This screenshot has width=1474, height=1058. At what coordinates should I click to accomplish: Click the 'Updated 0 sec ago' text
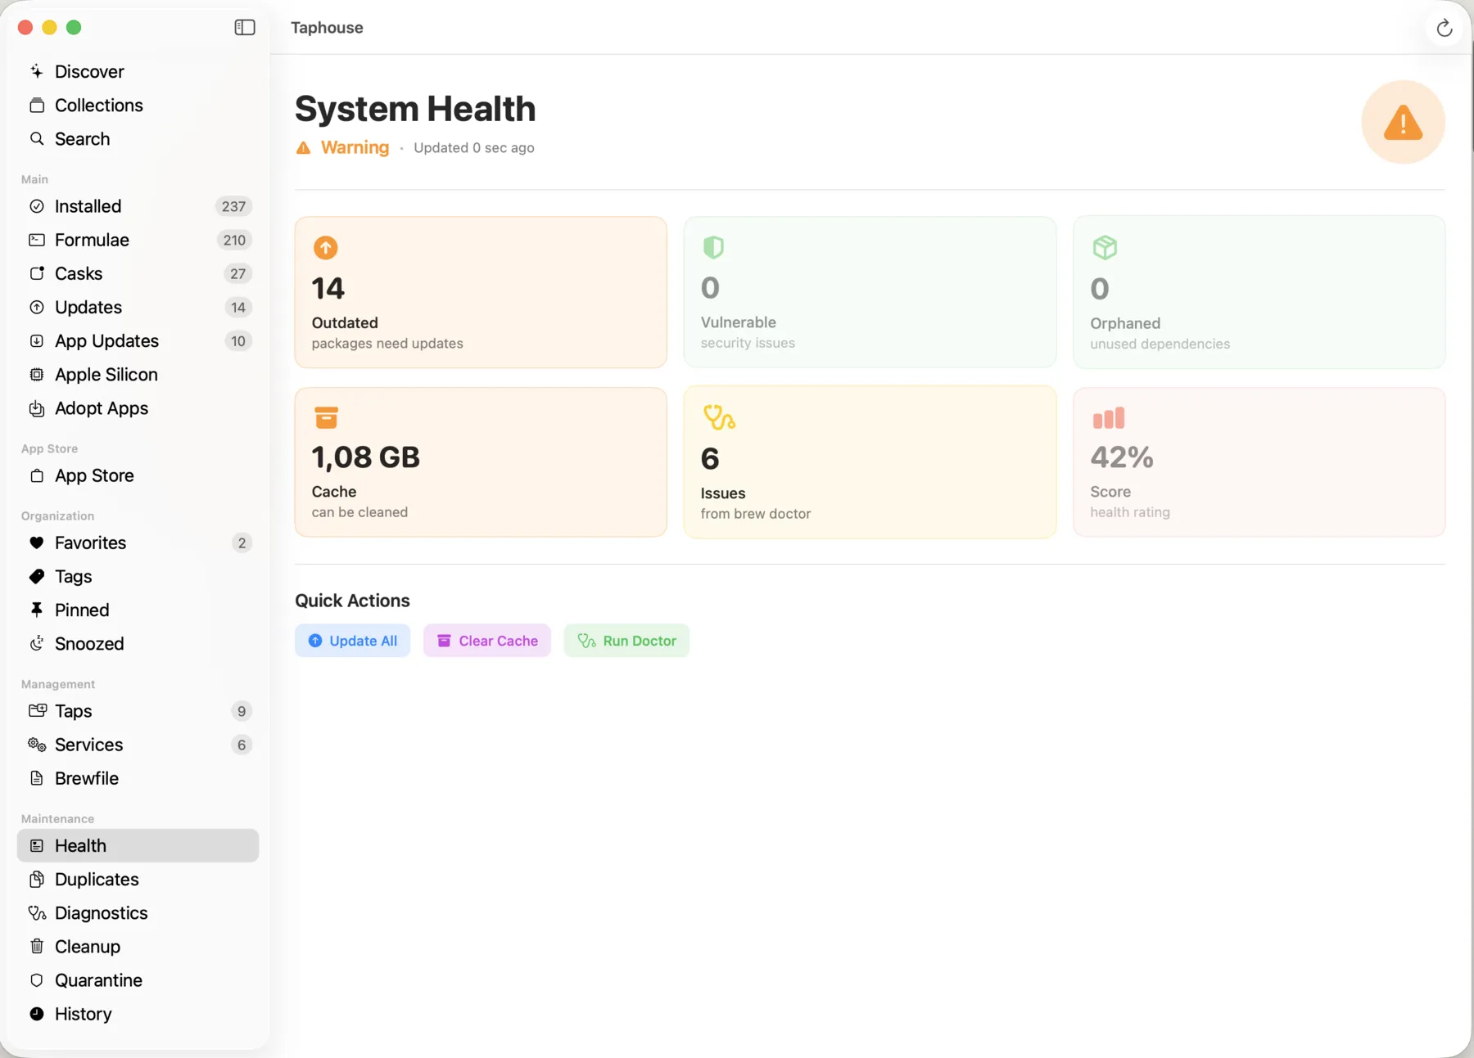(473, 148)
